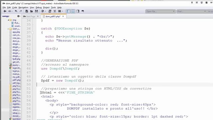Viewport: 213px width, 120px height.
Task: Select test.html in the project tree
Action: click(17, 119)
